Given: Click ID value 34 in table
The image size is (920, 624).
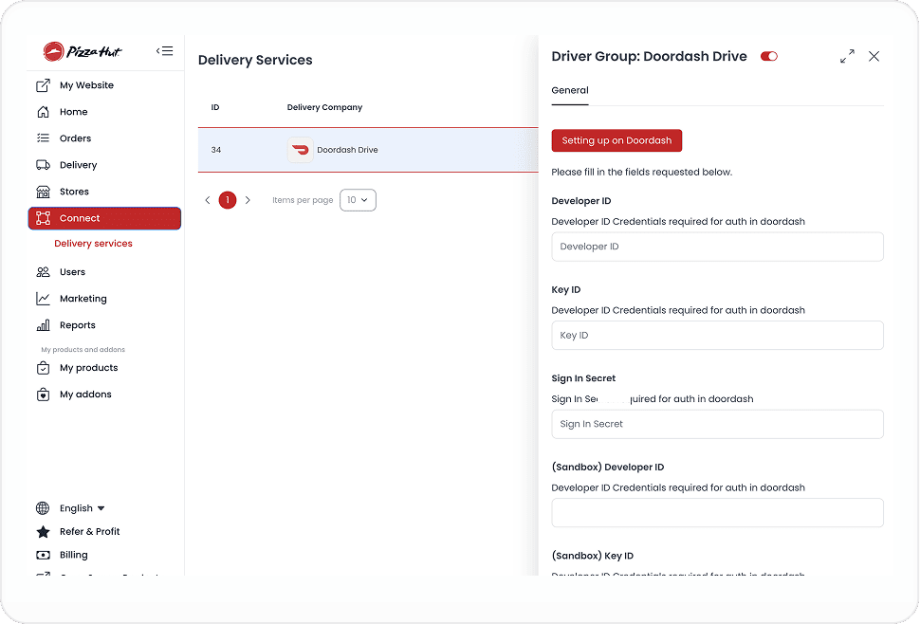Looking at the screenshot, I should point(216,150).
